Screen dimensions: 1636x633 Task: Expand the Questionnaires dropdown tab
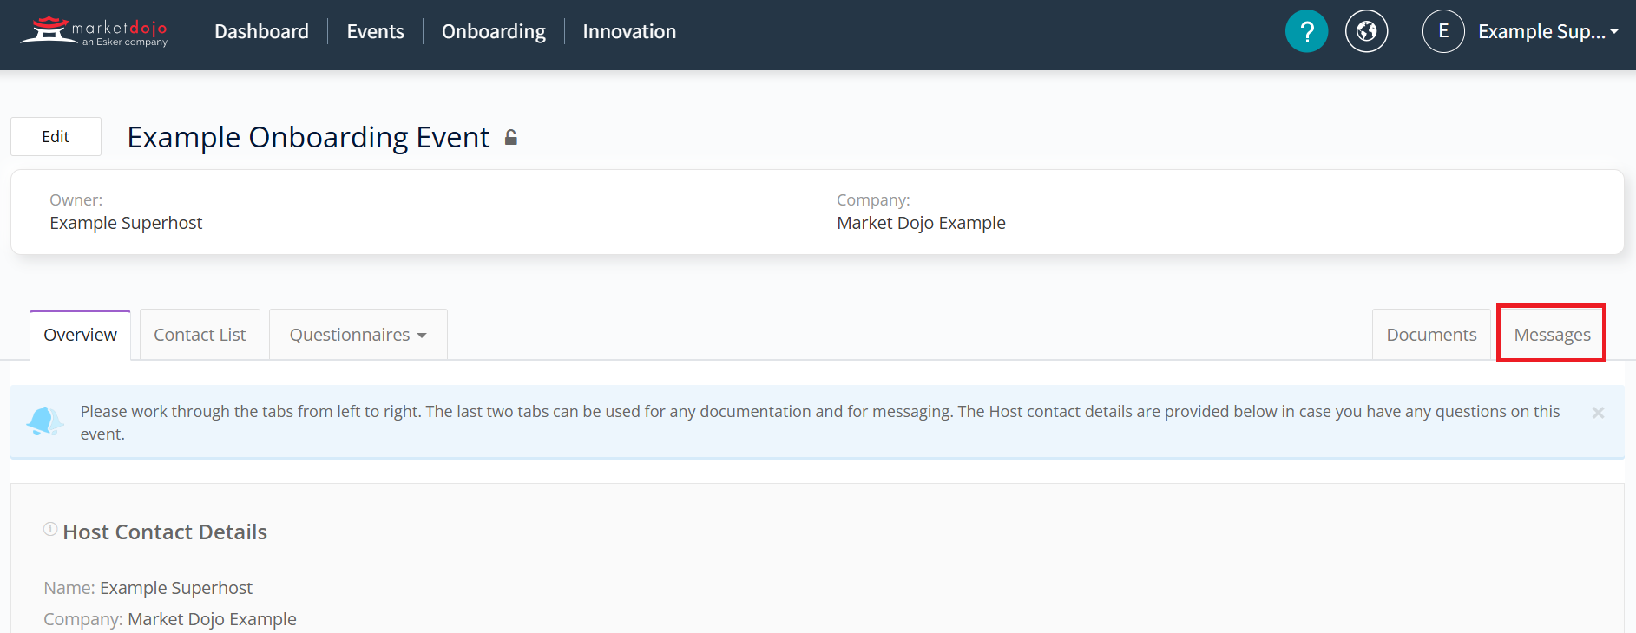click(358, 335)
